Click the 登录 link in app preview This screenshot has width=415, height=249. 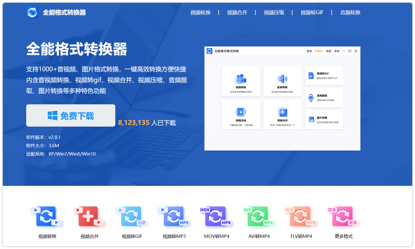(x=309, y=51)
